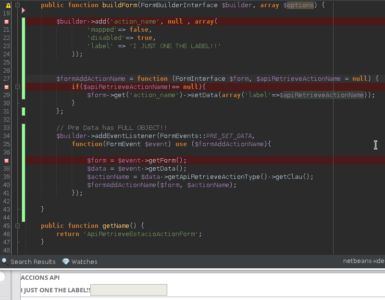Click the string 'I JUST ONE THE LABEL!!' in code
Image resolution: width=385 pixels, height=300 pixels.
coord(175,46)
